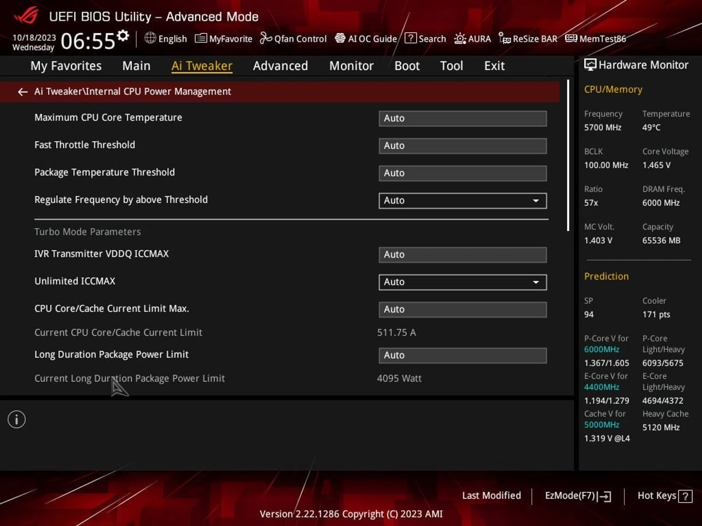This screenshot has height=526, width=702.
Task: Show Hot Keys help
Action: (665, 496)
